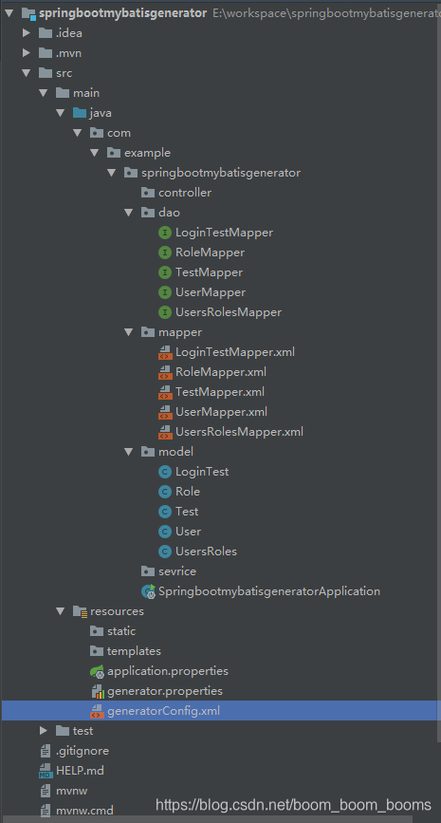This screenshot has height=823, width=441.
Task: Select the static folder under resources
Action: tap(121, 631)
